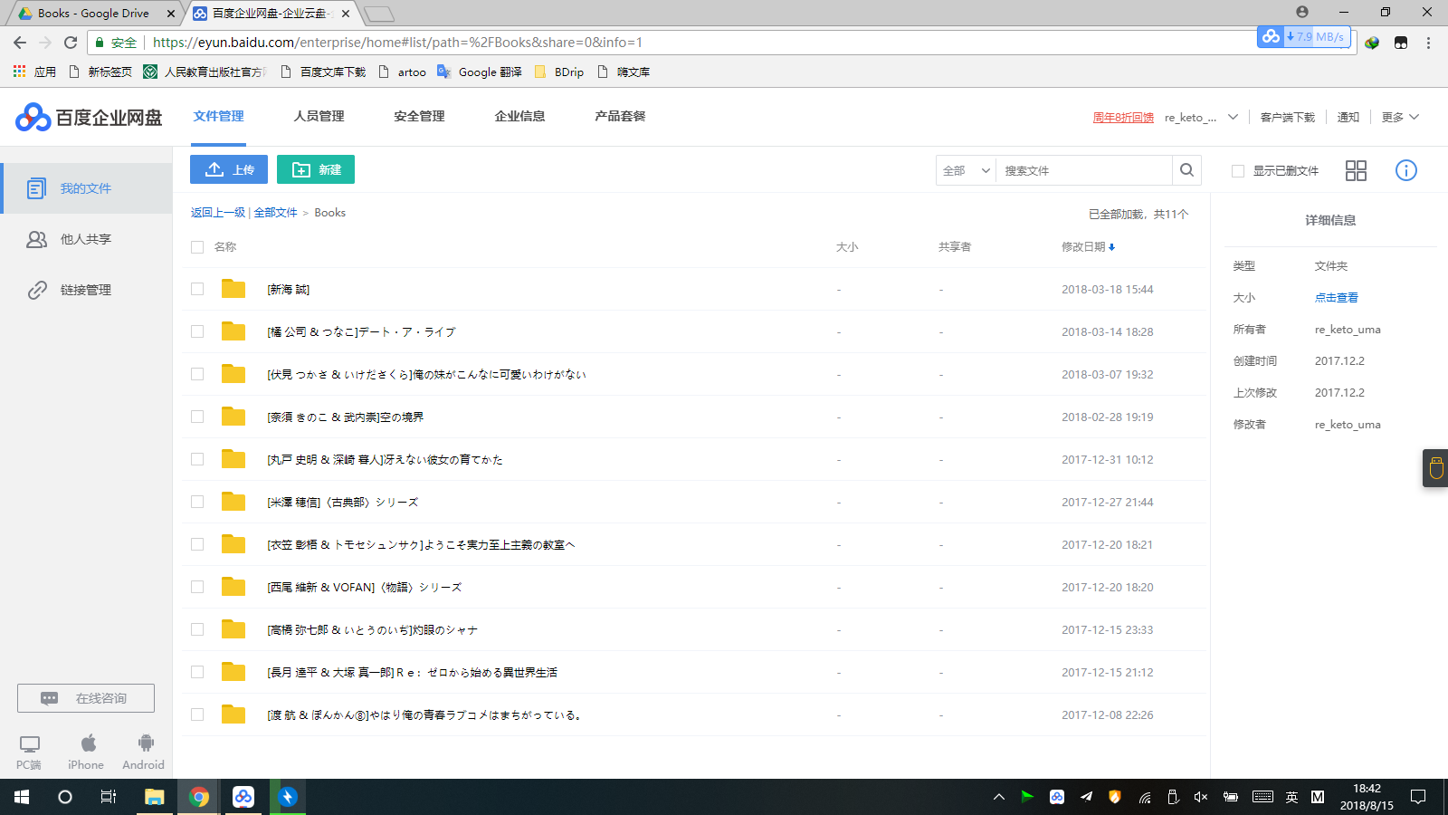Open 他人共享 in the sidebar
This screenshot has width=1448, height=815.
click(86, 239)
